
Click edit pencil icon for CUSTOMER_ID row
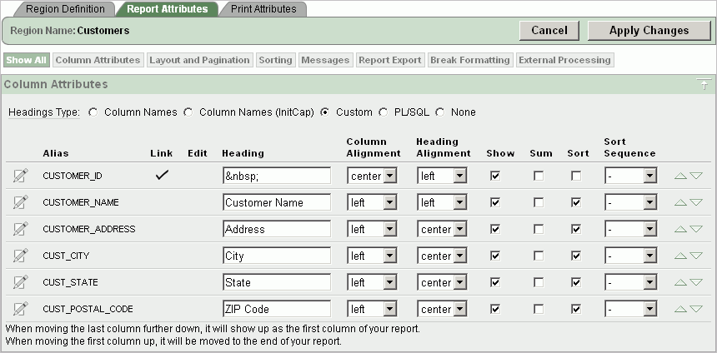click(x=21, y=176)
